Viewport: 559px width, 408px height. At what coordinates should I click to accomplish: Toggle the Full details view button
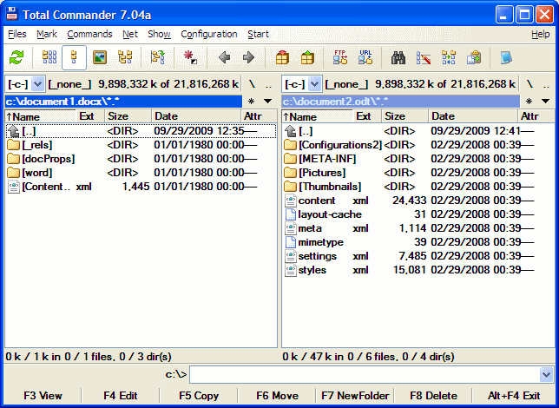75,58
